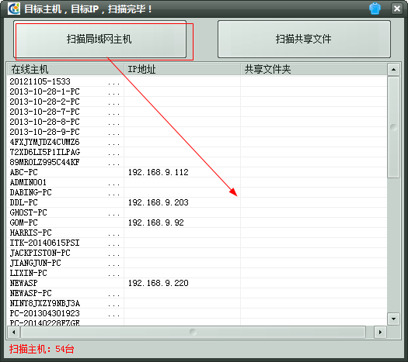Select host 2013-10-28-8-PC
This screenshot has height=362, width=408.
[44, 122]
